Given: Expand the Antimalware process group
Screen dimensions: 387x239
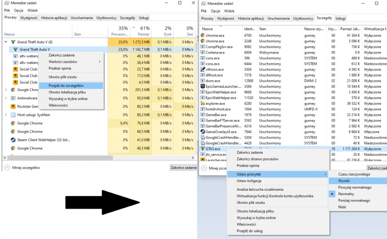Looking at the screenshot, I should click(6, 98).
